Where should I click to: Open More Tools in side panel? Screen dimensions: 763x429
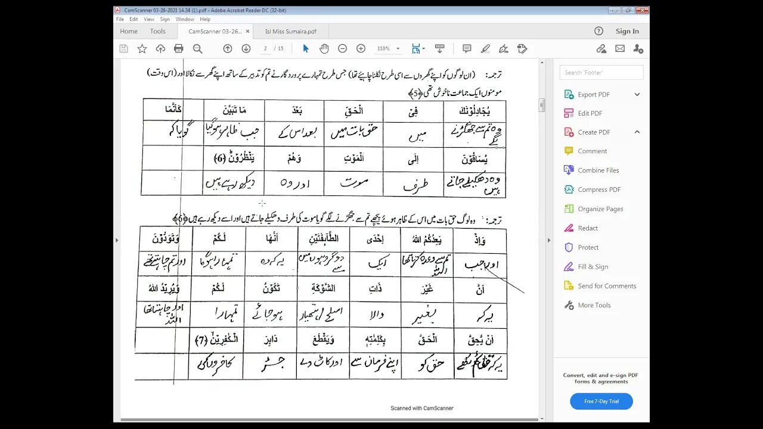(x=594, y=305)
